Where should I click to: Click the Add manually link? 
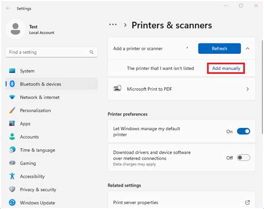(x=226, y=68)
